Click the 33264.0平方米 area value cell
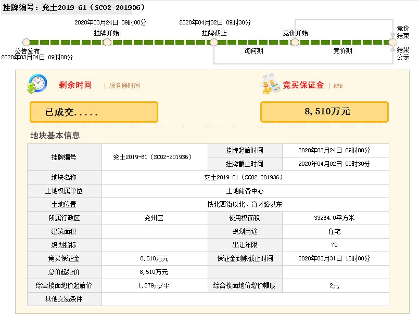The height and width of the screenshot is (316, 419). 335,218
